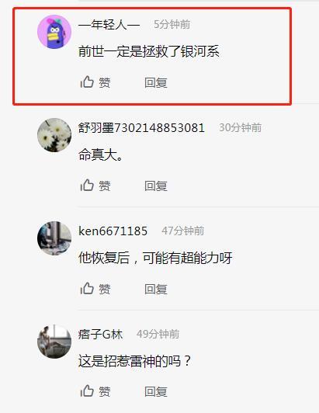Reply to 舒羽墨7302148853081's comment

[156, 186]
